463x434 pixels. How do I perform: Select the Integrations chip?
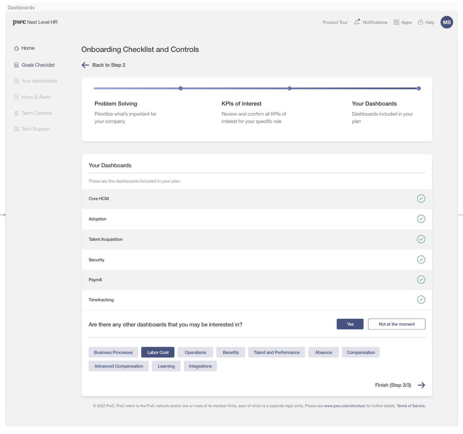(x=200, y=366)
